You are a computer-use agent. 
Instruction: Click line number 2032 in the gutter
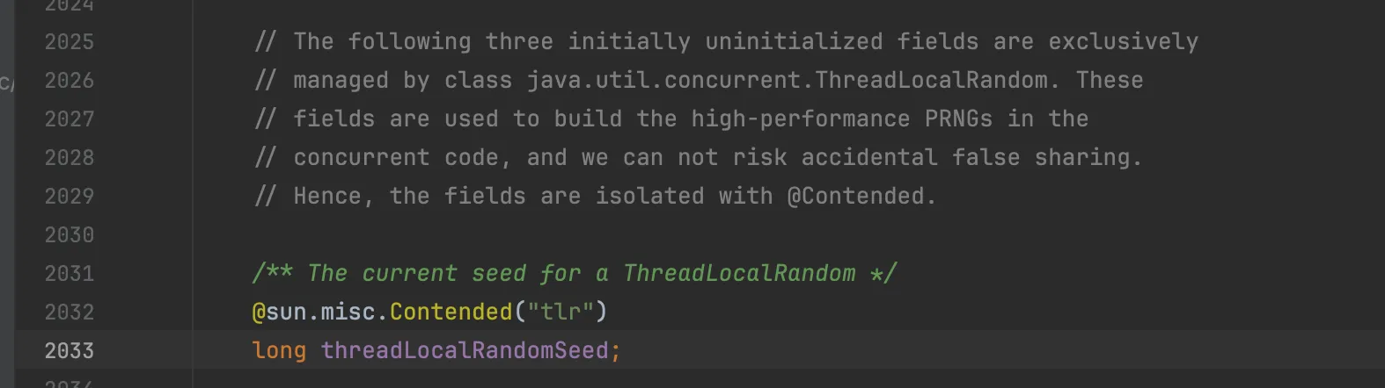pos(69,313)
